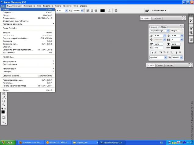
Task: Expand the collapsed dock double arrows
Action: point(192,15)
